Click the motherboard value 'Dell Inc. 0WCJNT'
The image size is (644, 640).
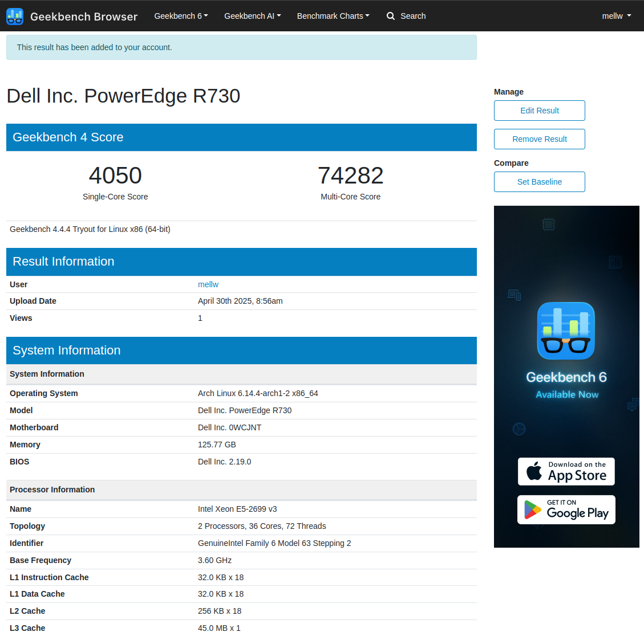click(229, 427)
